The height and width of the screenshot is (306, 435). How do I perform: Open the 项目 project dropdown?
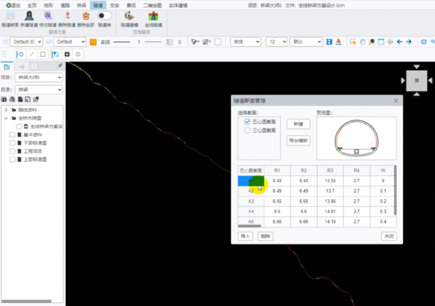39,78
